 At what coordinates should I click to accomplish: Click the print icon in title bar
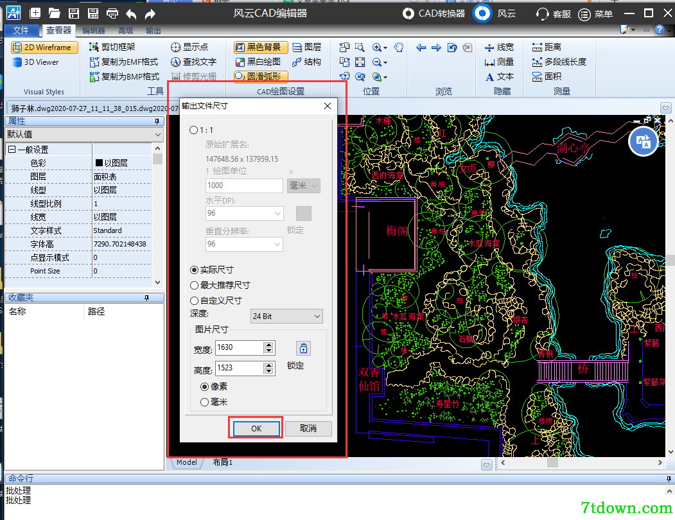click(112, 13)
